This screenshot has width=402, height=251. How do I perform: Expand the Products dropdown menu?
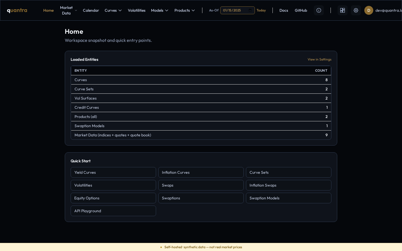pyautogui.click(x=185, y=10)
